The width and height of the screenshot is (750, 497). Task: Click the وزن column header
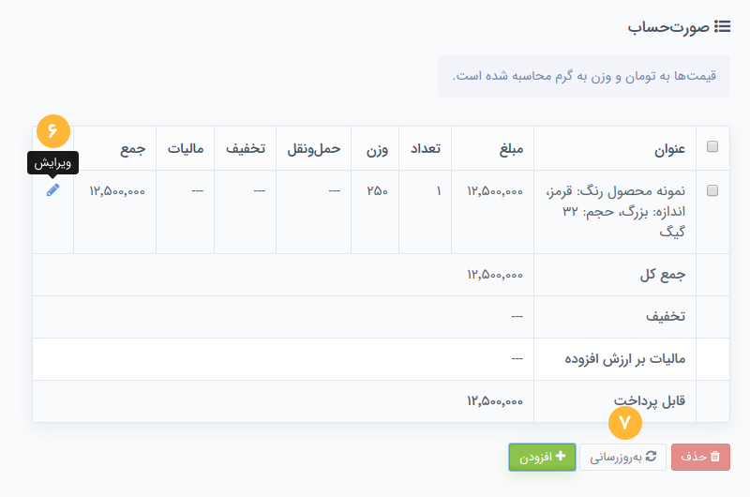[x=377, y=148]
